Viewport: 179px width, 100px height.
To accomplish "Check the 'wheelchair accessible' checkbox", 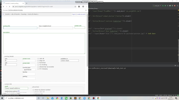I will point(38,67).
